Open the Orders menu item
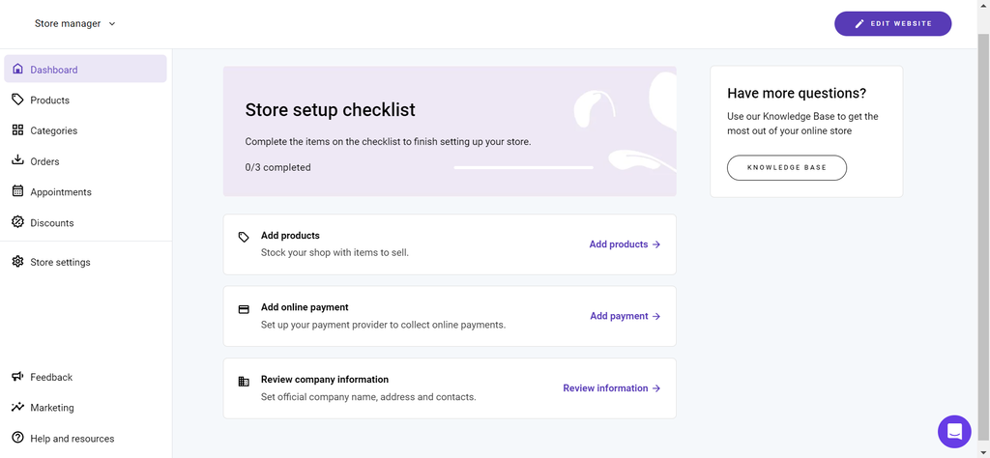990x458 pixels. click(x=44, y=161)
